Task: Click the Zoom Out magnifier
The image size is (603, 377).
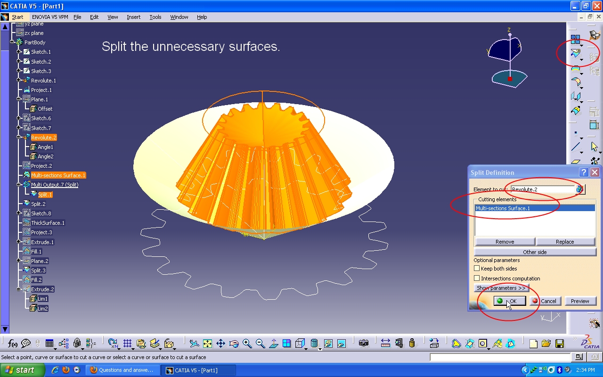Action: [x=260, y=344]
